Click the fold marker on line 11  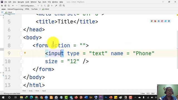pos(21,69)
